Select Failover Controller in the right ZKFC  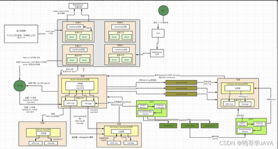(x=260, y=124)
